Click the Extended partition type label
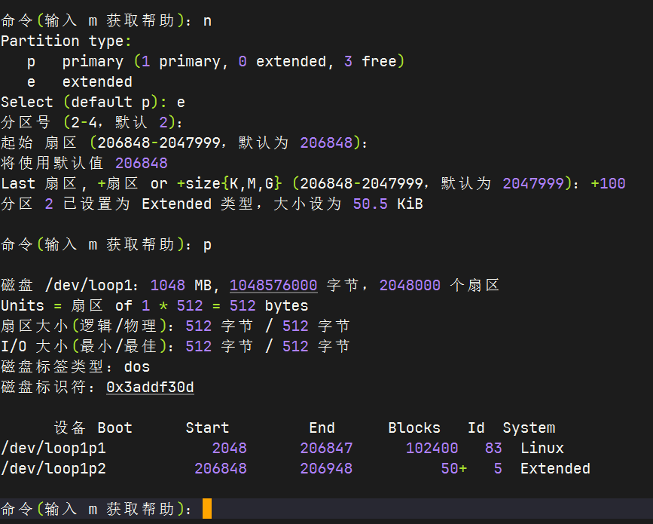Viewport: 653px width, 524px height. [x=554, y=468]
